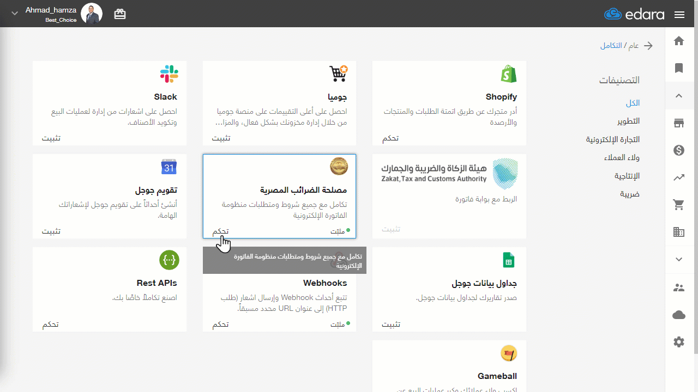Collapse the sidebar section with up chevron
The height and width of the screenshot is (392, 698).
pos(679,96)
